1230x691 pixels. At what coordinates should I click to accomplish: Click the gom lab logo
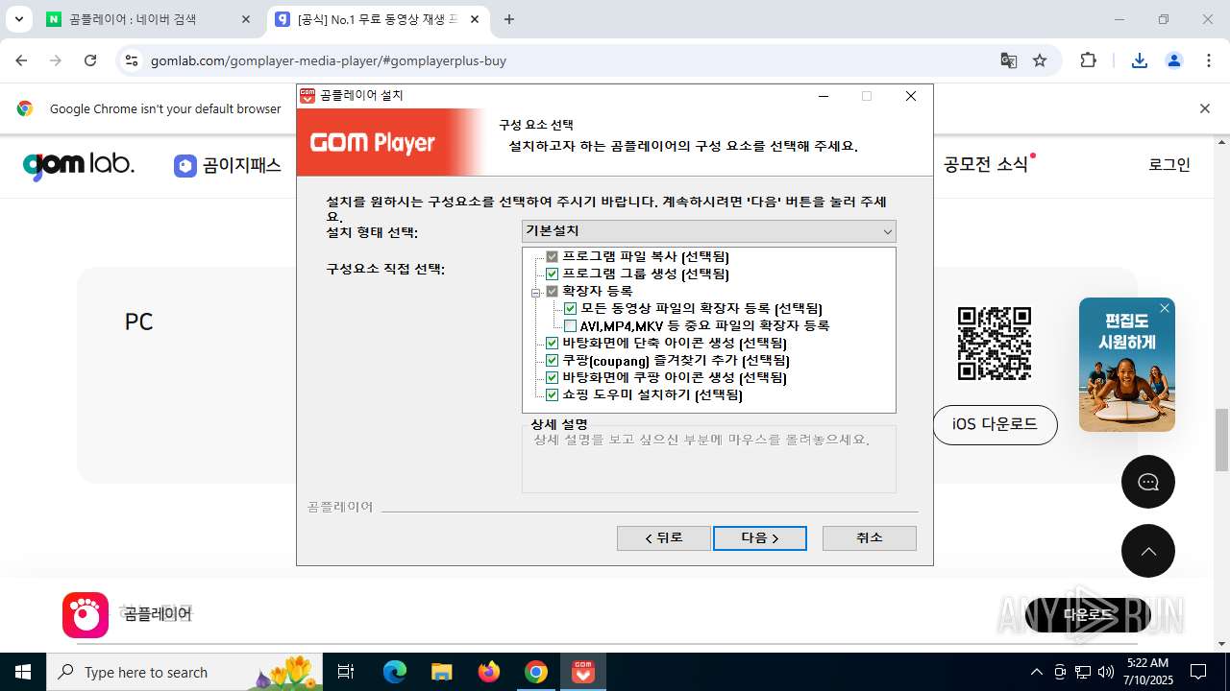click(x=78, y=165)
